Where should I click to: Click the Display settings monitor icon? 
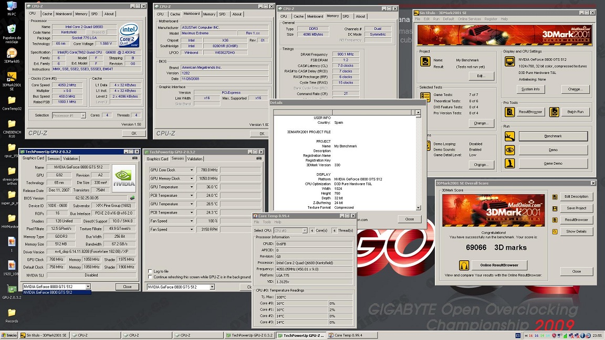tap(509, 61)
